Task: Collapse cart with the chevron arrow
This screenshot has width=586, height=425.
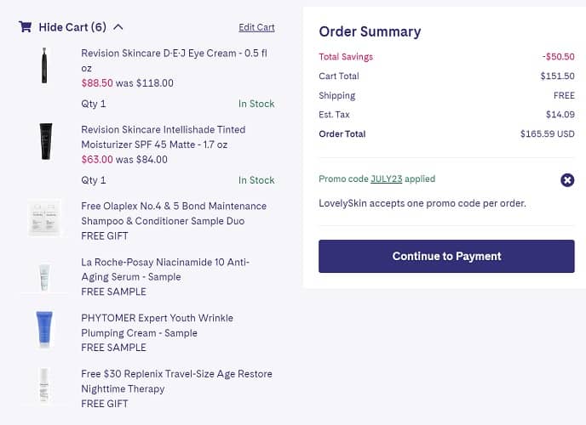Action: [118, 27]
